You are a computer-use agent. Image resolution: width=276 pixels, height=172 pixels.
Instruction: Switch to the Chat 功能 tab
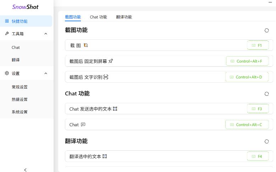(x=98, y=17)
